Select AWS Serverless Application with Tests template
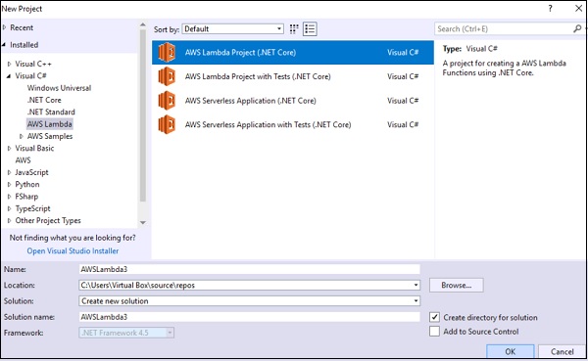 pyautogui.click(x=293, y=124)
